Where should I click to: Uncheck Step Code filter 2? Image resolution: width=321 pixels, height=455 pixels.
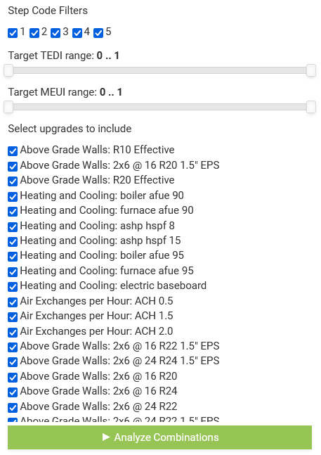click(x=34, y=33)
